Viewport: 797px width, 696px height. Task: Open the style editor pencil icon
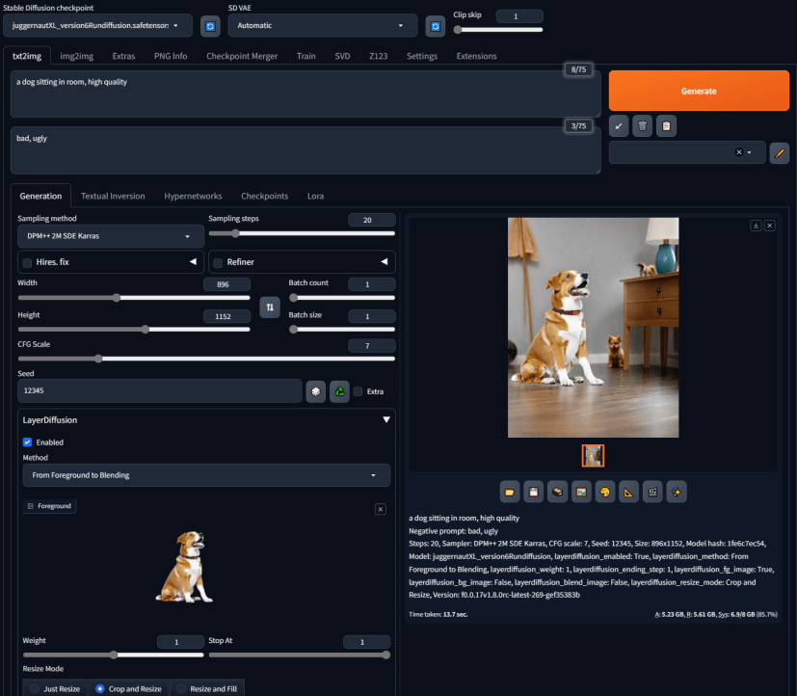(x=780, y=152)
